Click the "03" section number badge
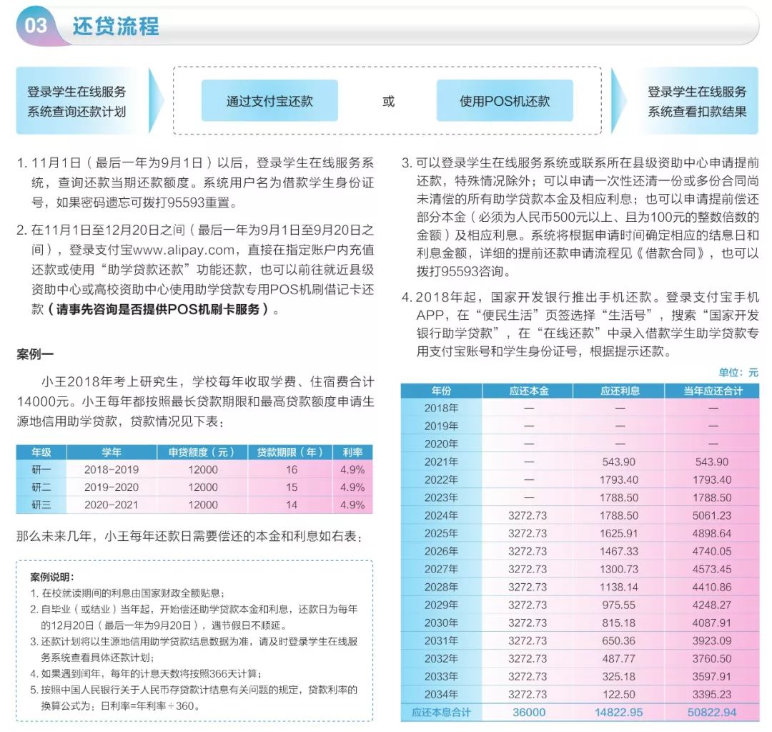This screenshot has width=772, height=732. 36,25
